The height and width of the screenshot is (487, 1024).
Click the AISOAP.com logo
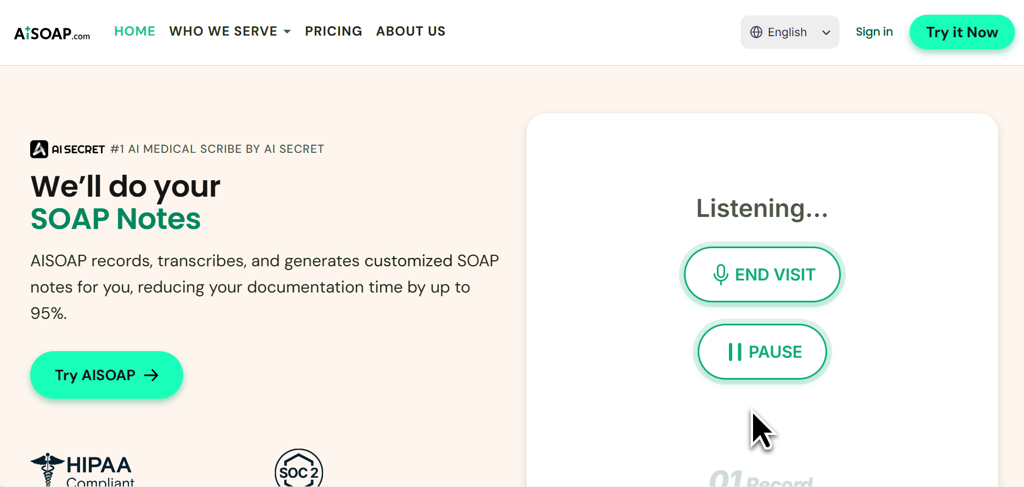(x=52, y=33)
